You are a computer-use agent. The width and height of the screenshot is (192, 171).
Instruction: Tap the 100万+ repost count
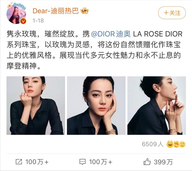37,162
